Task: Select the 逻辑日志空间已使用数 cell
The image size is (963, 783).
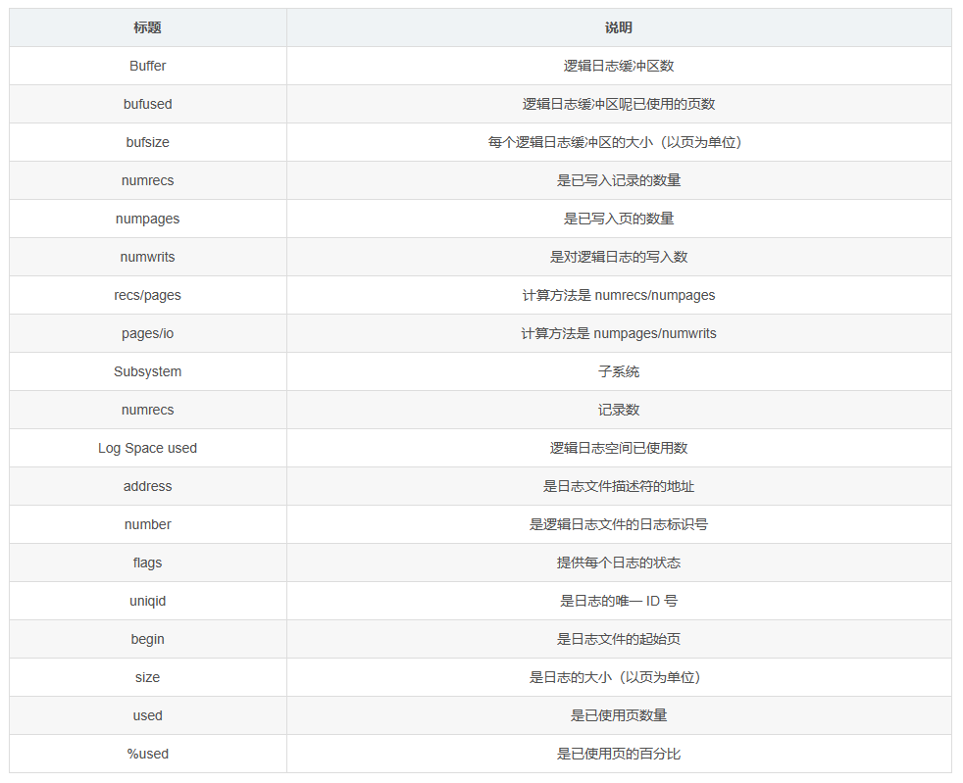Action: [x=619, y=448]
